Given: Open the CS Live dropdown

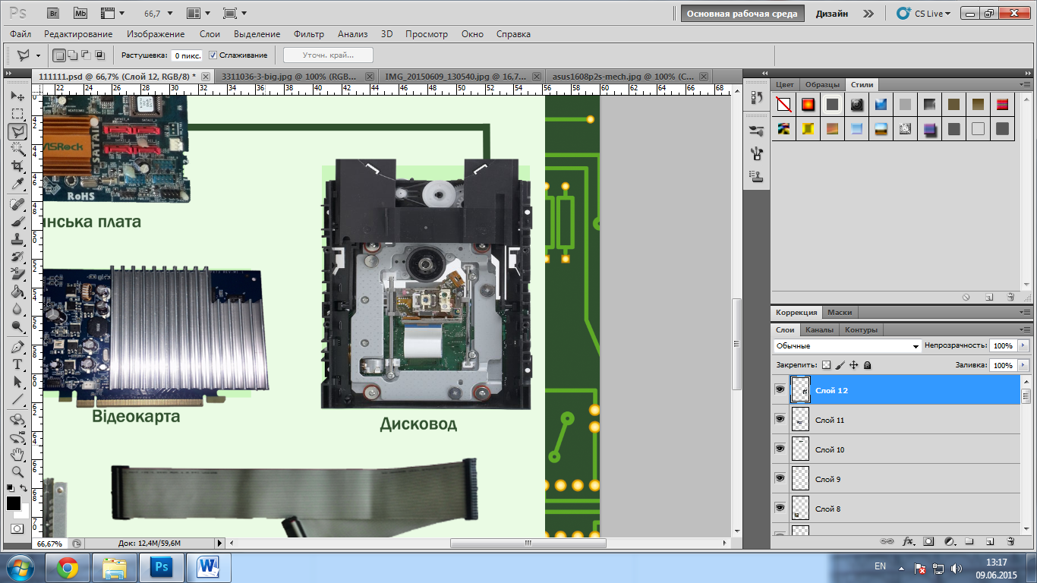Looking at the screenshot, I should [923, 14].
